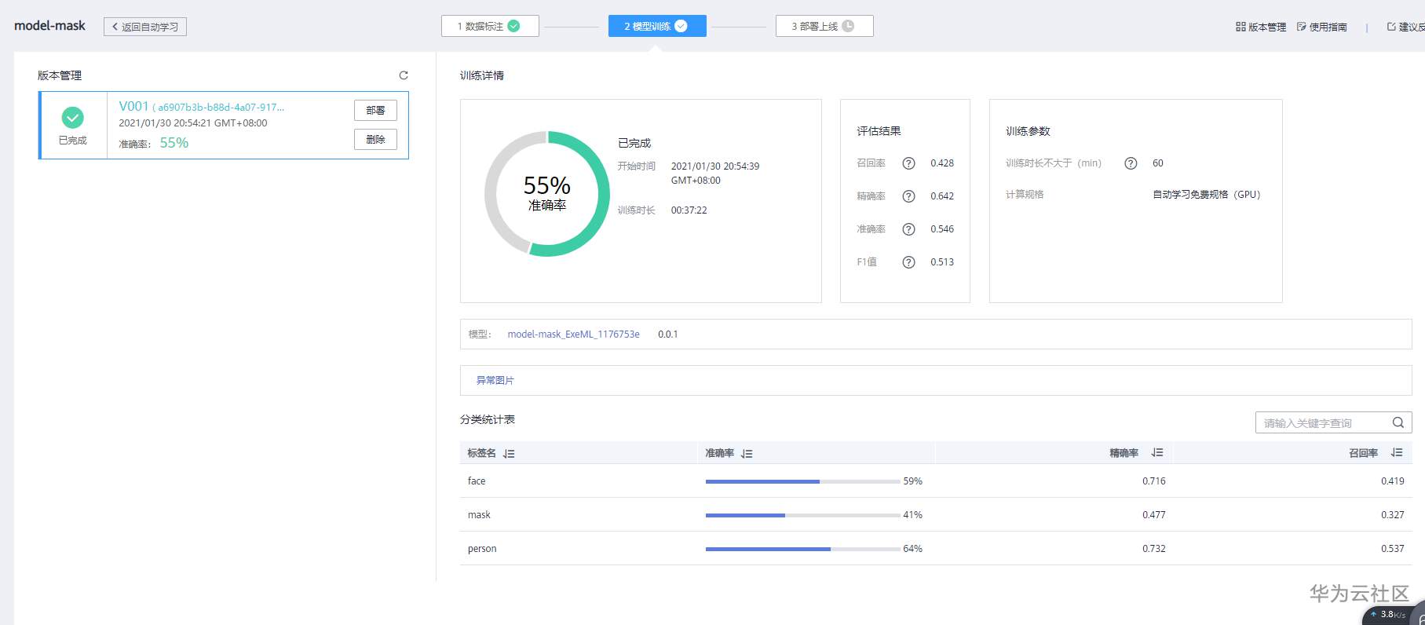Delete version V001 with 删除 button
The image size is (1425, 625).
[375, 140]
